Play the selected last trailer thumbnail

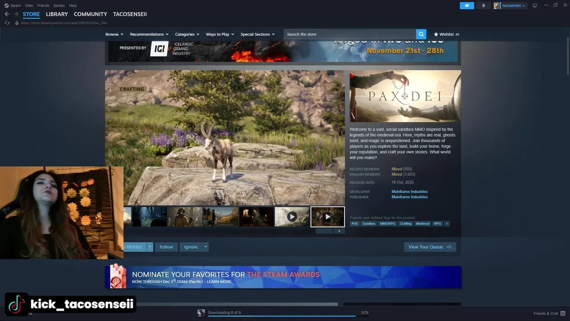(x=328, y=217)
